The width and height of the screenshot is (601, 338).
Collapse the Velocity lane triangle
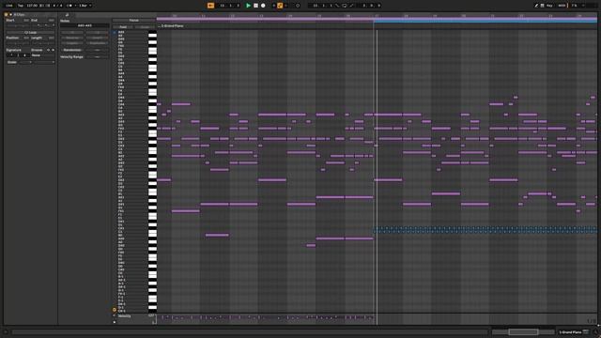pos(114,315)
